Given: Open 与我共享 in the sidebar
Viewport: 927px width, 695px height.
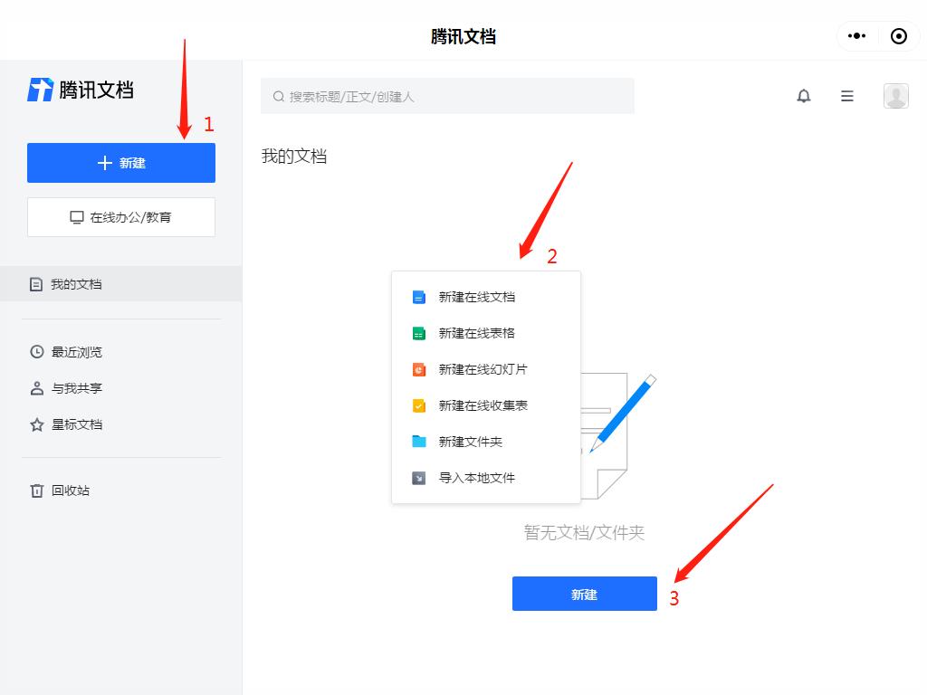Looking at the screenshot, I should click(120, 388).
